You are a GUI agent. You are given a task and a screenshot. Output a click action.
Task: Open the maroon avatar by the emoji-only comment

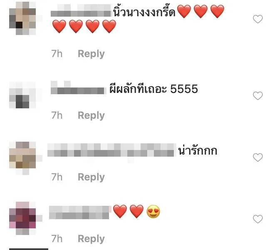pyautogui.click(x=24, y=218)
